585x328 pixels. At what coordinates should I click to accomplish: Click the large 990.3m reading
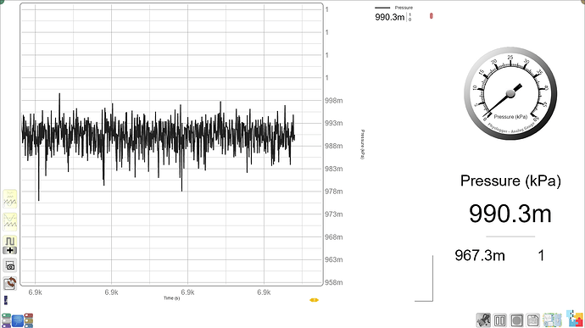[x=510, y=214]
